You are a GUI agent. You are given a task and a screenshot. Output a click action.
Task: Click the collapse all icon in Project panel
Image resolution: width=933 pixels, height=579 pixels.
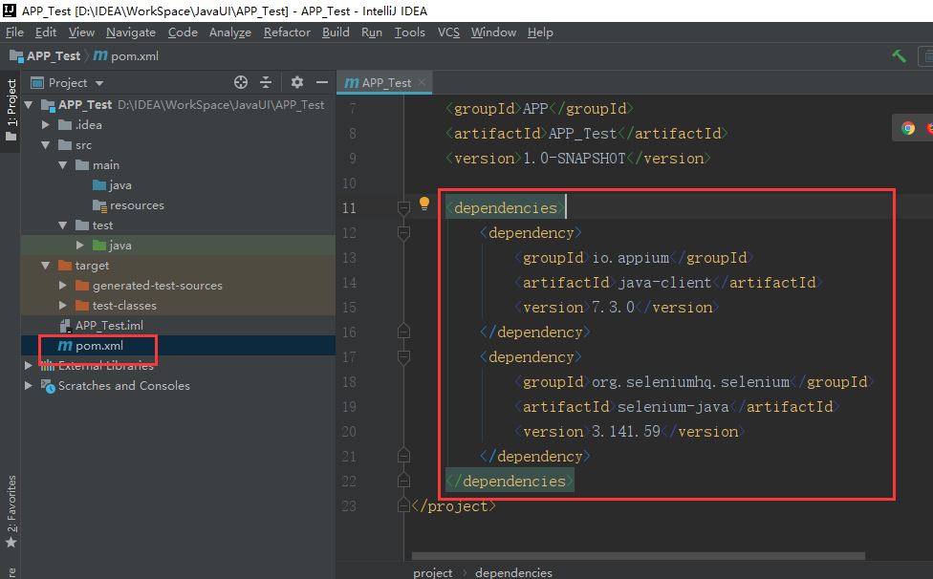pos(266,82)
